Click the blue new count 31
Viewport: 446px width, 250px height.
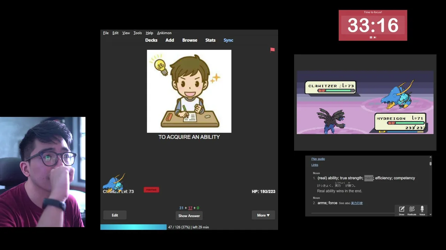click(181, 208)
